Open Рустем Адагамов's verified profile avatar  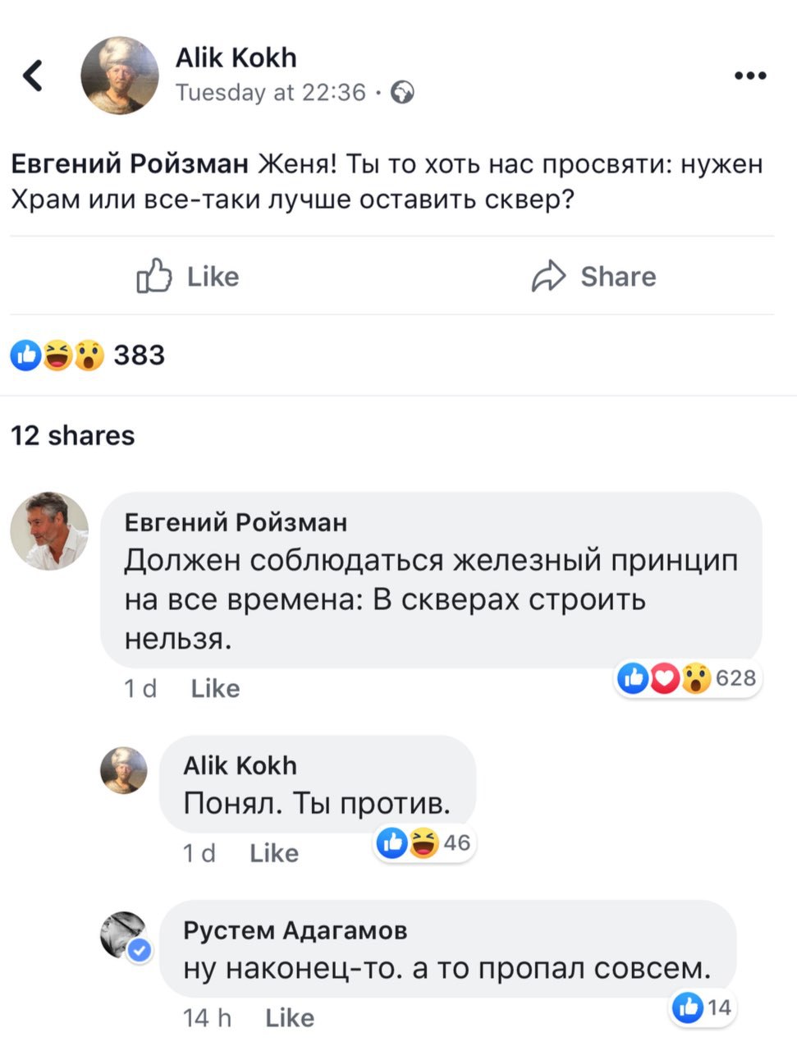124,934
